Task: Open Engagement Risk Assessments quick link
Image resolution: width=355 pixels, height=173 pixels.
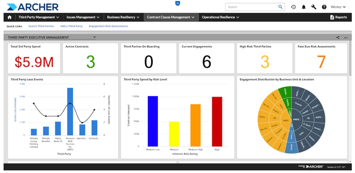Action: 108,26
